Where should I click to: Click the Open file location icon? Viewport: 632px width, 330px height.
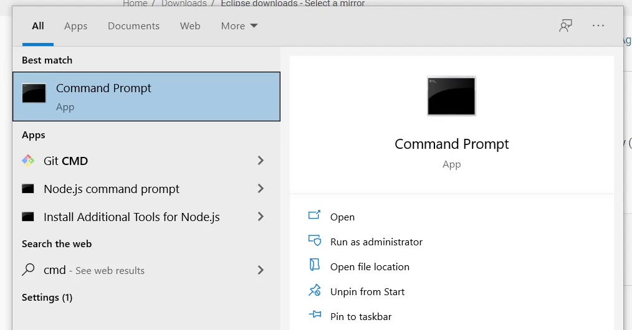314,265
